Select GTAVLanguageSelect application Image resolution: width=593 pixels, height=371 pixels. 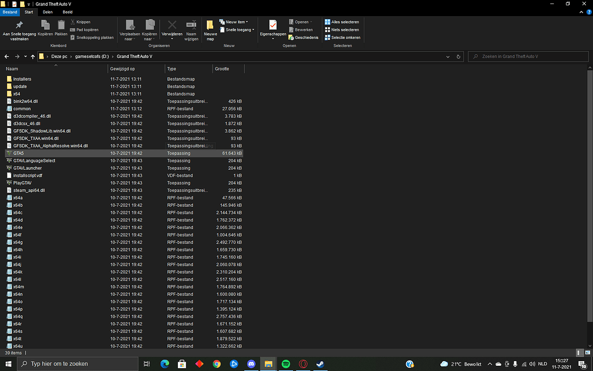pyautogui.click(x=124, y=161)
